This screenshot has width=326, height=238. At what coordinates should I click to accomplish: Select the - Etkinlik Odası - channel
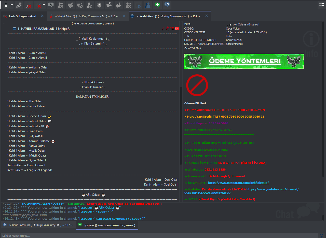click(x=93, y=82)
